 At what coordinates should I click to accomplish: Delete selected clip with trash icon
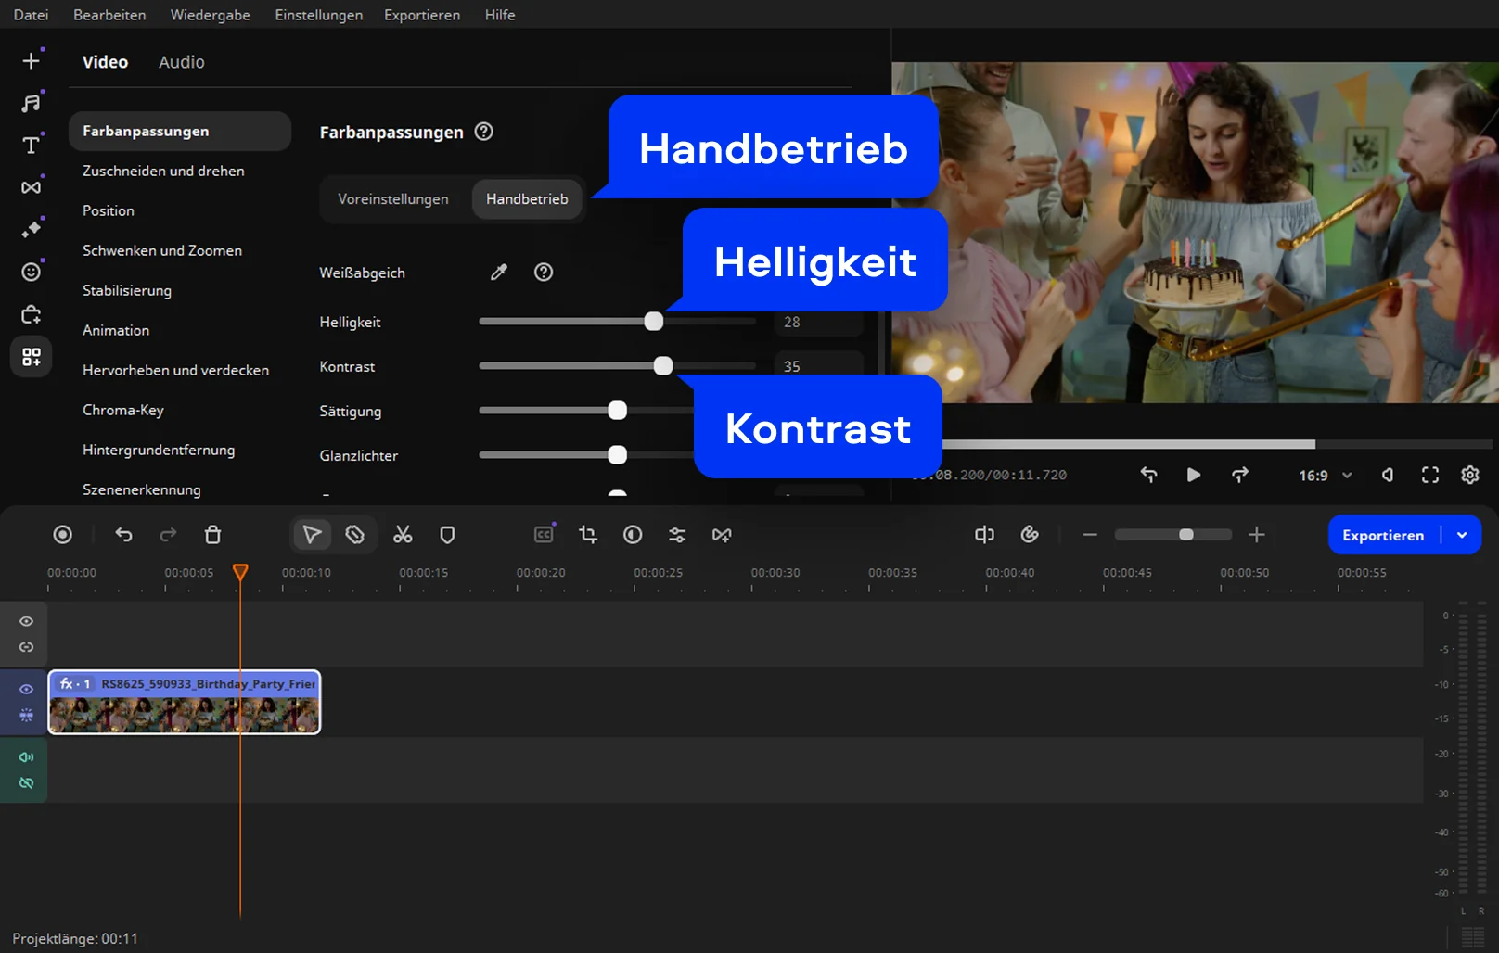pos(212,535)
